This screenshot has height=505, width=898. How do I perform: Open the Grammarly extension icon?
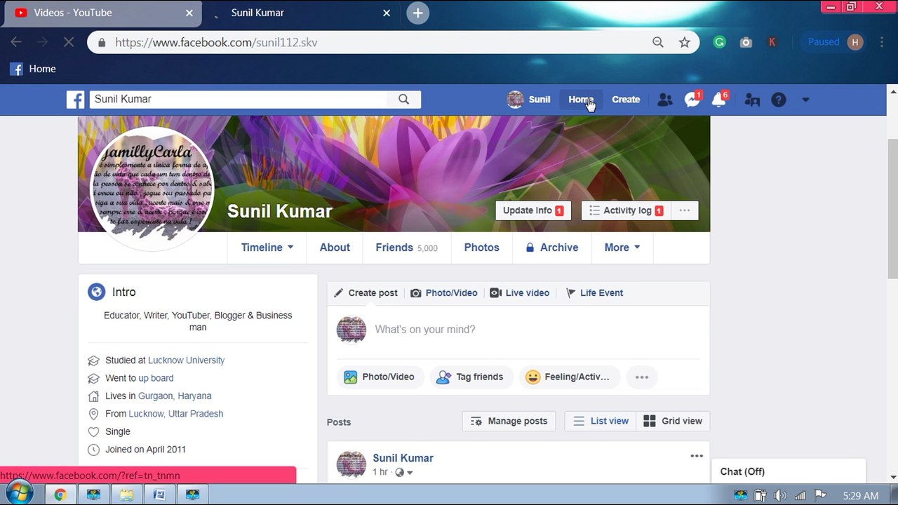tap(719, 42)
